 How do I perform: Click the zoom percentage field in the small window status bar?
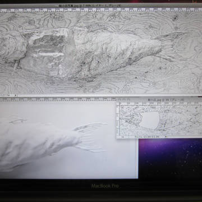(123, 137)
